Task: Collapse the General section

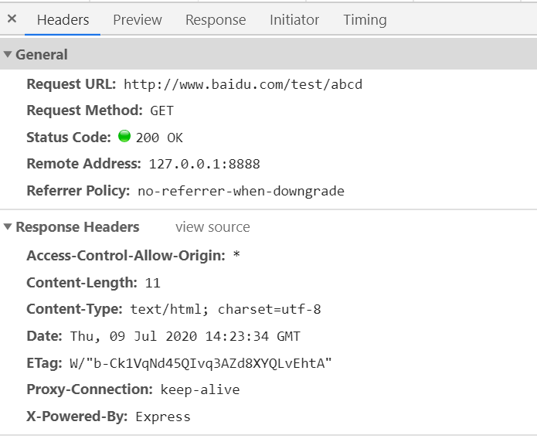Action: pyautogui.click(x=8, y=55)
